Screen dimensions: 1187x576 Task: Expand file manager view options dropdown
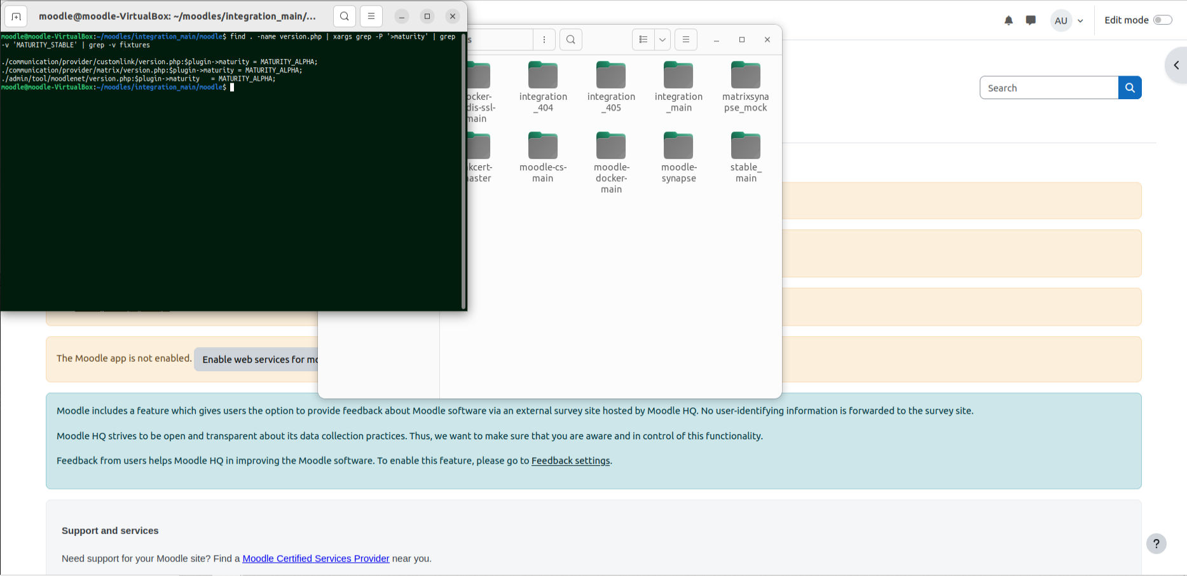[662, 39]
